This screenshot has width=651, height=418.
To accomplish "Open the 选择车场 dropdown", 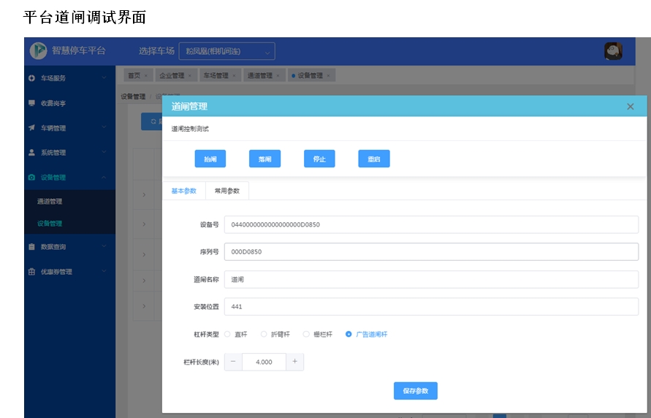I will (226, 51).
